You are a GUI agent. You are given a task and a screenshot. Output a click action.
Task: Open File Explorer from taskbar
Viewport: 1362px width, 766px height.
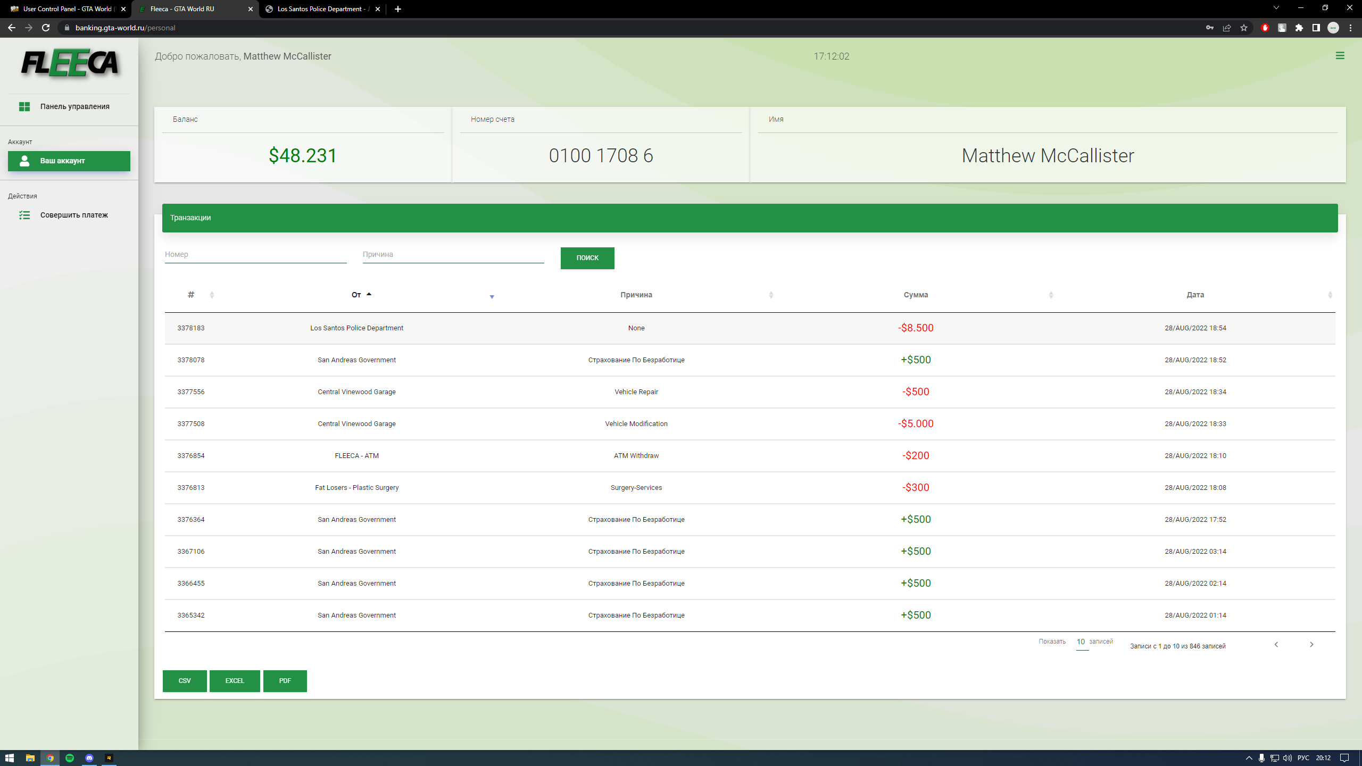coord(30,758)
